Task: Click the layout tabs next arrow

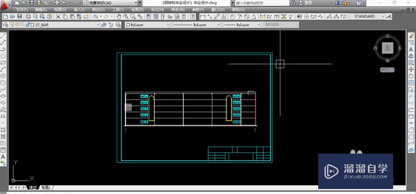Action: tap(20, 187)
